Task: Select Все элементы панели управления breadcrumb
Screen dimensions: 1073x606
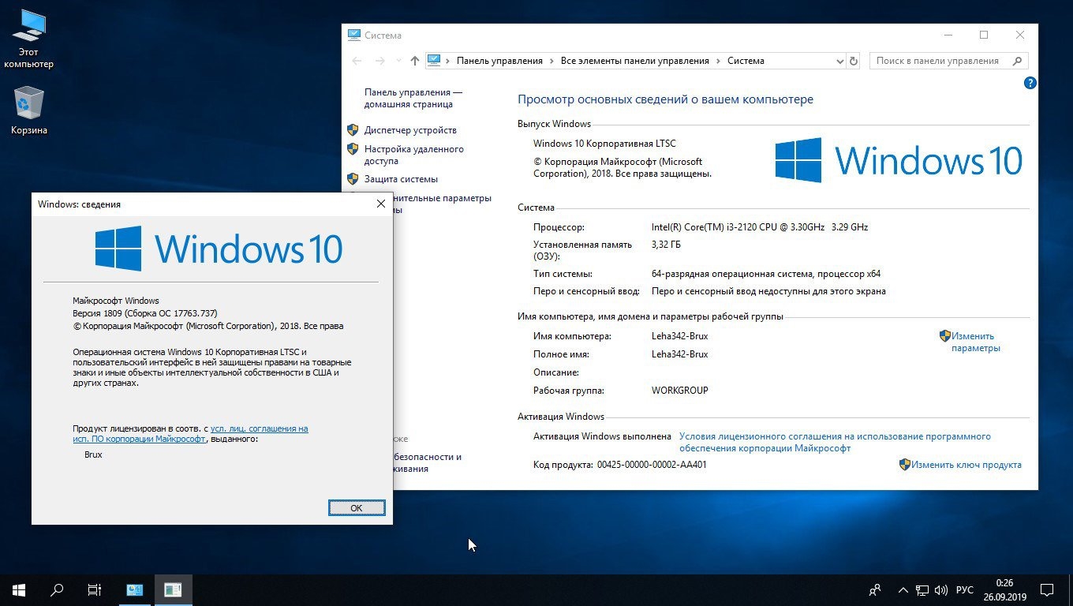Action: pyautogui.click(x=634, y=61)
